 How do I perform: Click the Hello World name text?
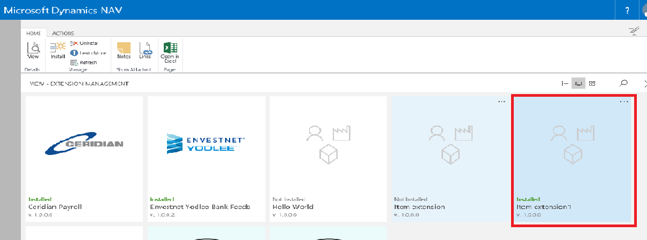293,207
